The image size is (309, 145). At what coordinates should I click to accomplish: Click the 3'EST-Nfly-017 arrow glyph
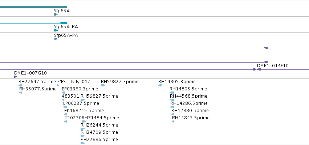(58, 85)
